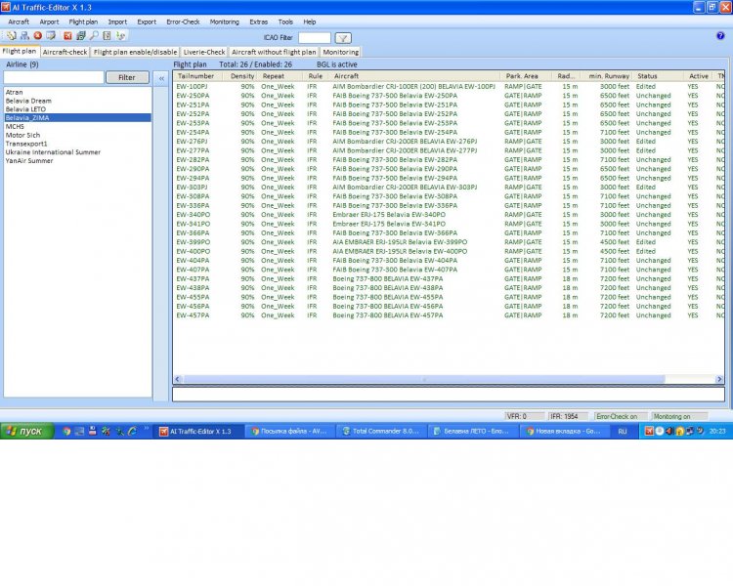
Task: Sort by the min. Runway column header
Action: point(606,76)
